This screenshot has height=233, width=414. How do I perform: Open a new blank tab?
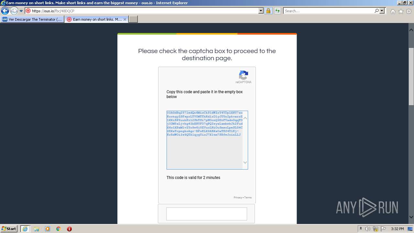(x=133, y=19)
